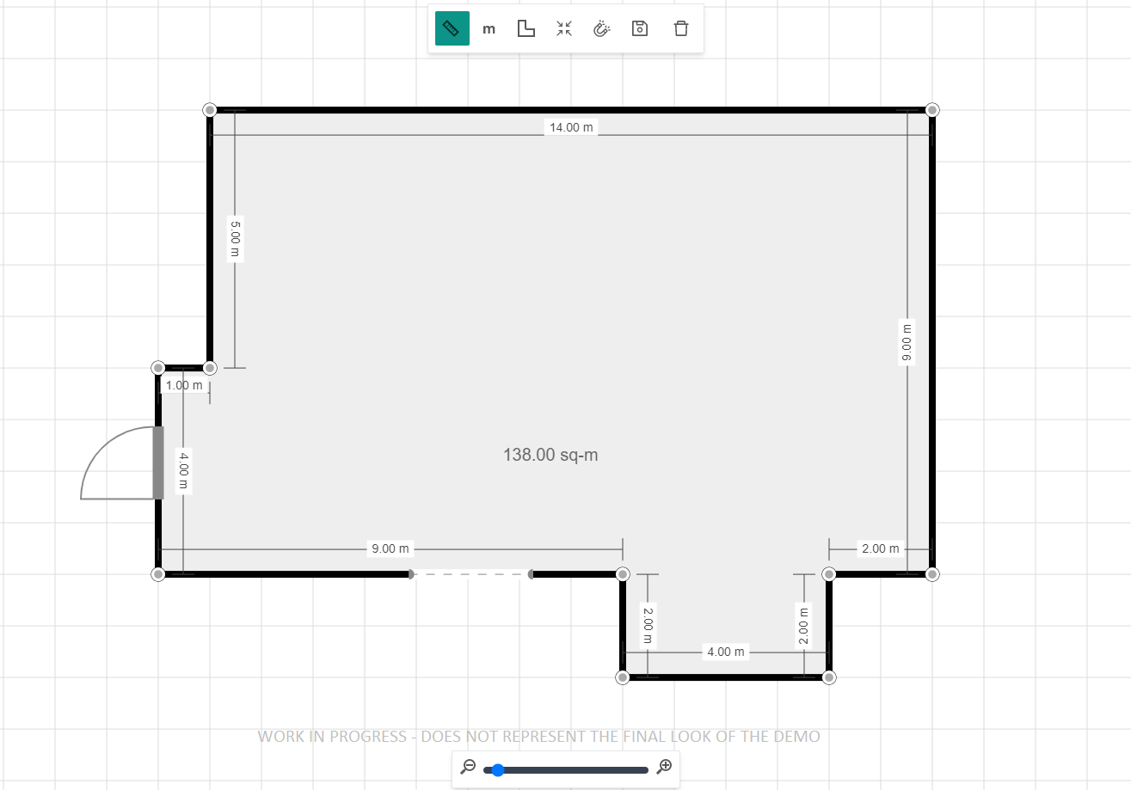The height and width of the screenshot is (790, 1131).
Task: Click the blue zoom slider handle
Action: pos(498,770)
